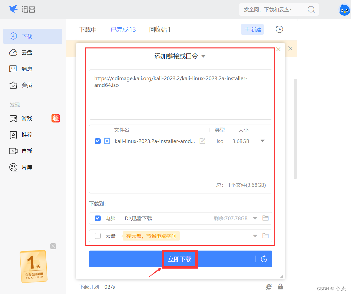Expand the 电脑 path dropdown arrow
Viewport: 351px width, 294px height.
point(255,218)
